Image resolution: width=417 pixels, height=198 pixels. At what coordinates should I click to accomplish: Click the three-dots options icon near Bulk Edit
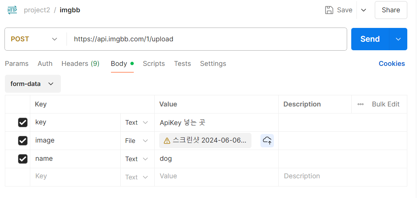click(x=361, y=104)
